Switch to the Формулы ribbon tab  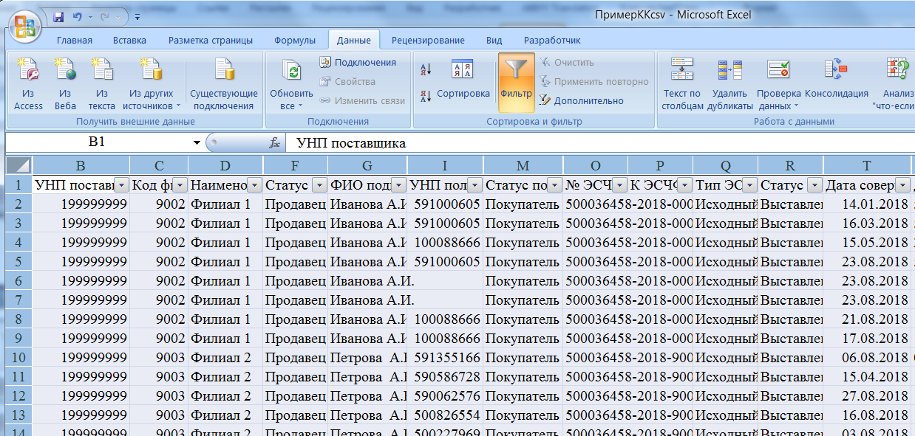295,40
